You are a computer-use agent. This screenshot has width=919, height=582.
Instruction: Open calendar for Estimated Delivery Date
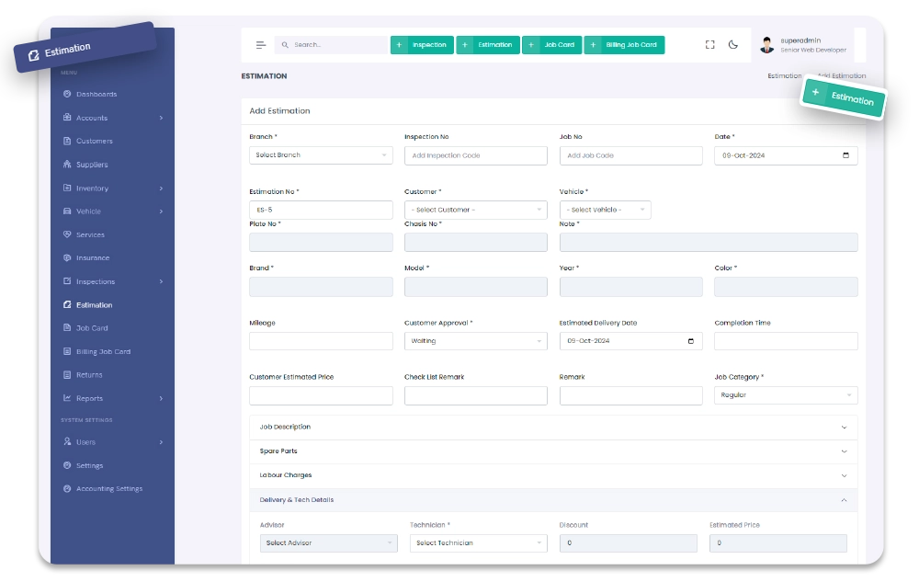coord(691,341)
